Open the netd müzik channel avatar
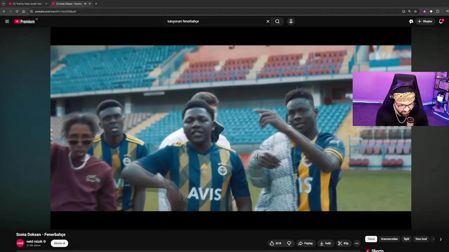This screenshot has width=449, height=252. 20,243
